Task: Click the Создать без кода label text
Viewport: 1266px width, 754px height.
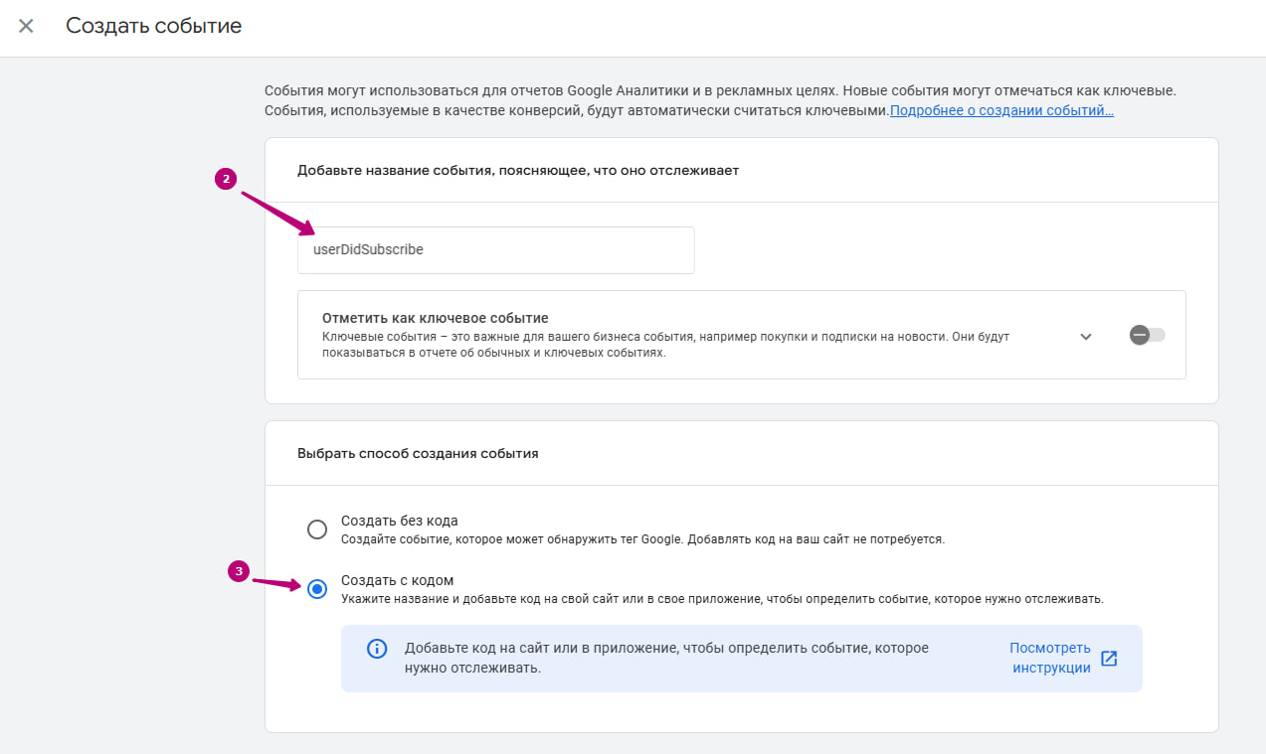Action: [399, 521]
